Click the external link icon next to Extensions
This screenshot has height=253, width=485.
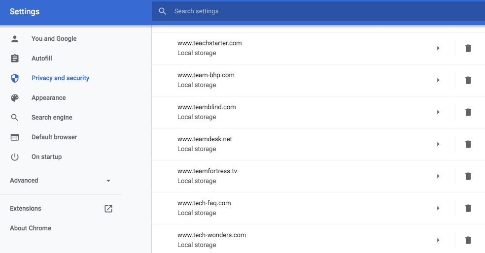pos(108,209)
